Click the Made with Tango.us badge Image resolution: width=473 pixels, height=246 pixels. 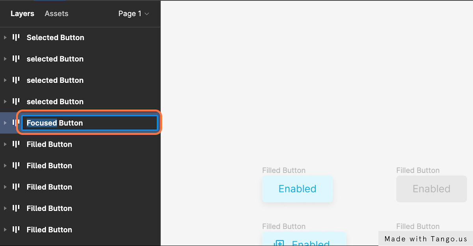[426, 239]
